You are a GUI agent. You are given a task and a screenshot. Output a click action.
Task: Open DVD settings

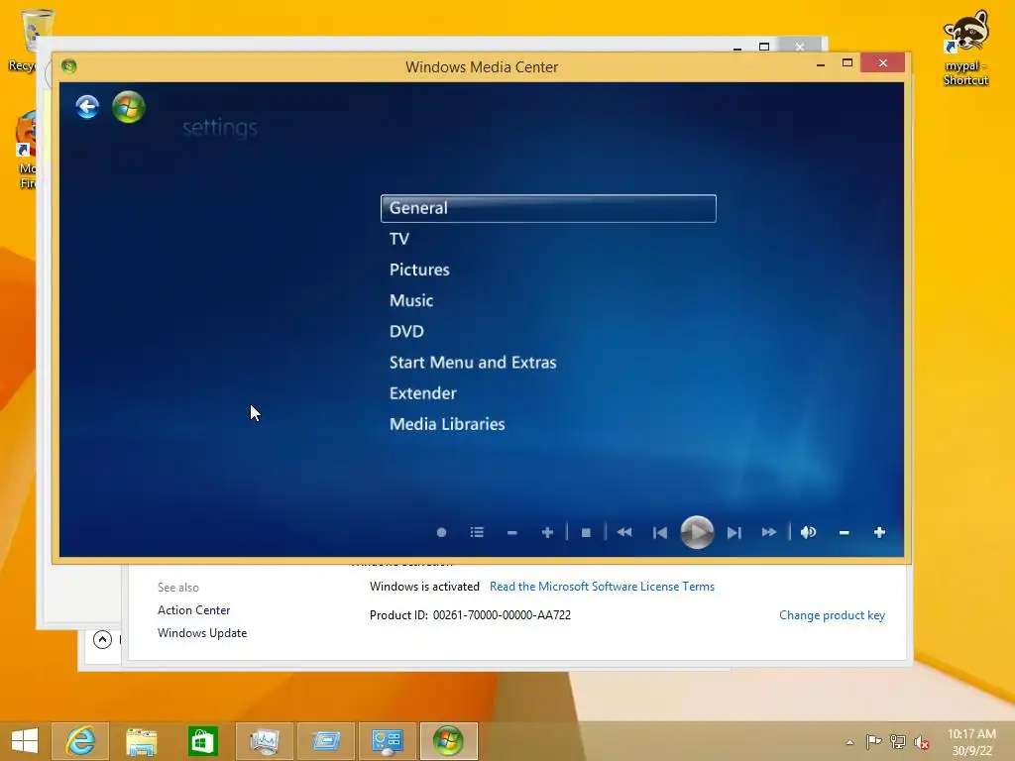tap(406, 331)
